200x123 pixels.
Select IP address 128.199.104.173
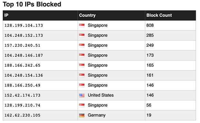coord(24,25)
